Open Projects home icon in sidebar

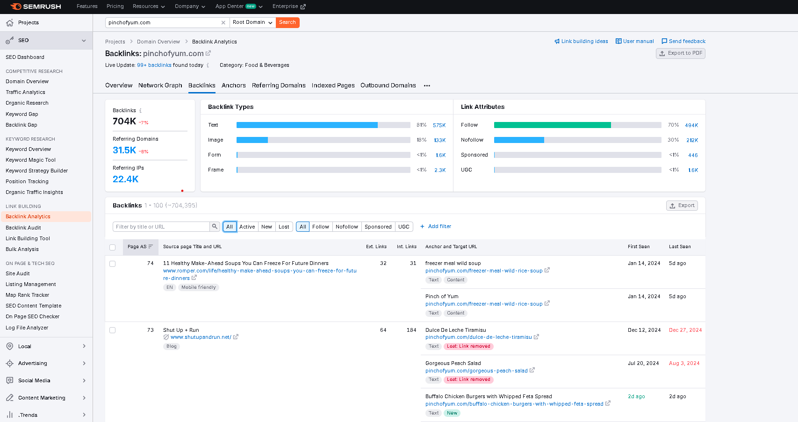point(9,23)
